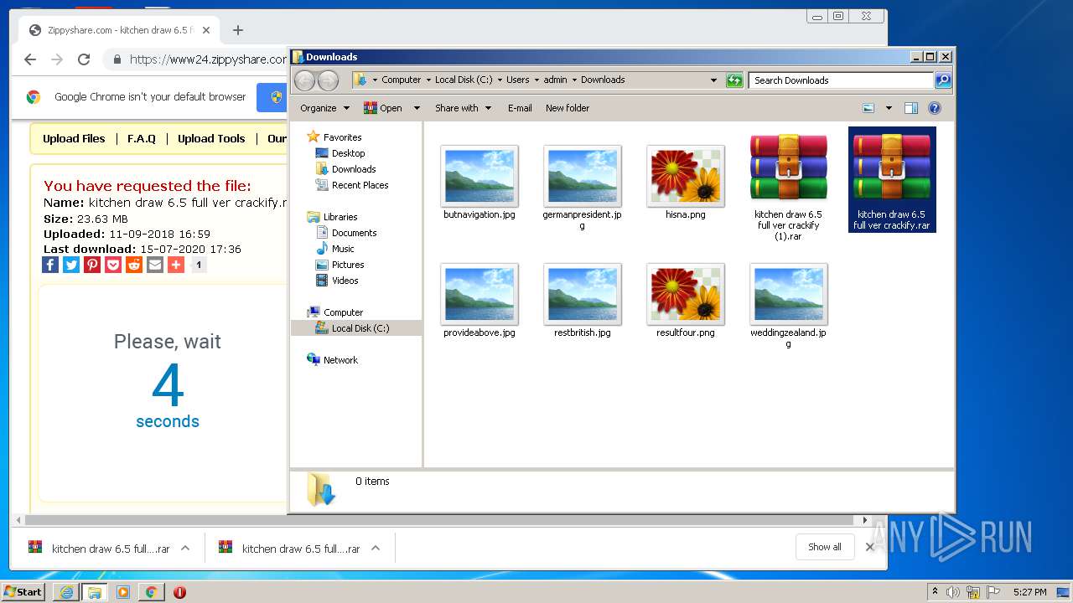Select the hisna.png file

tap(686, 183)
